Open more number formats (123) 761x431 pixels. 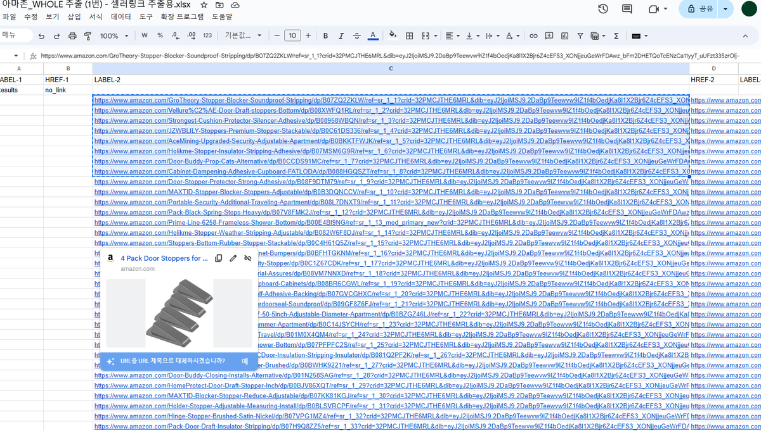[207, 35]
